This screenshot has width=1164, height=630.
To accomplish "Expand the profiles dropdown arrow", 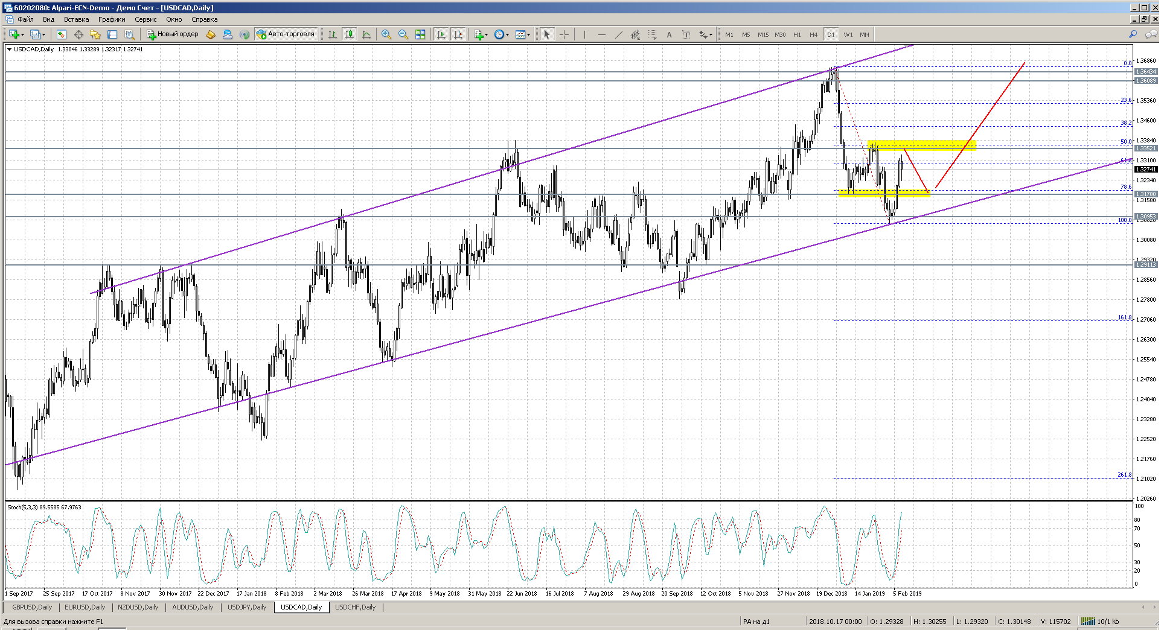I will [x=44, y=34].
